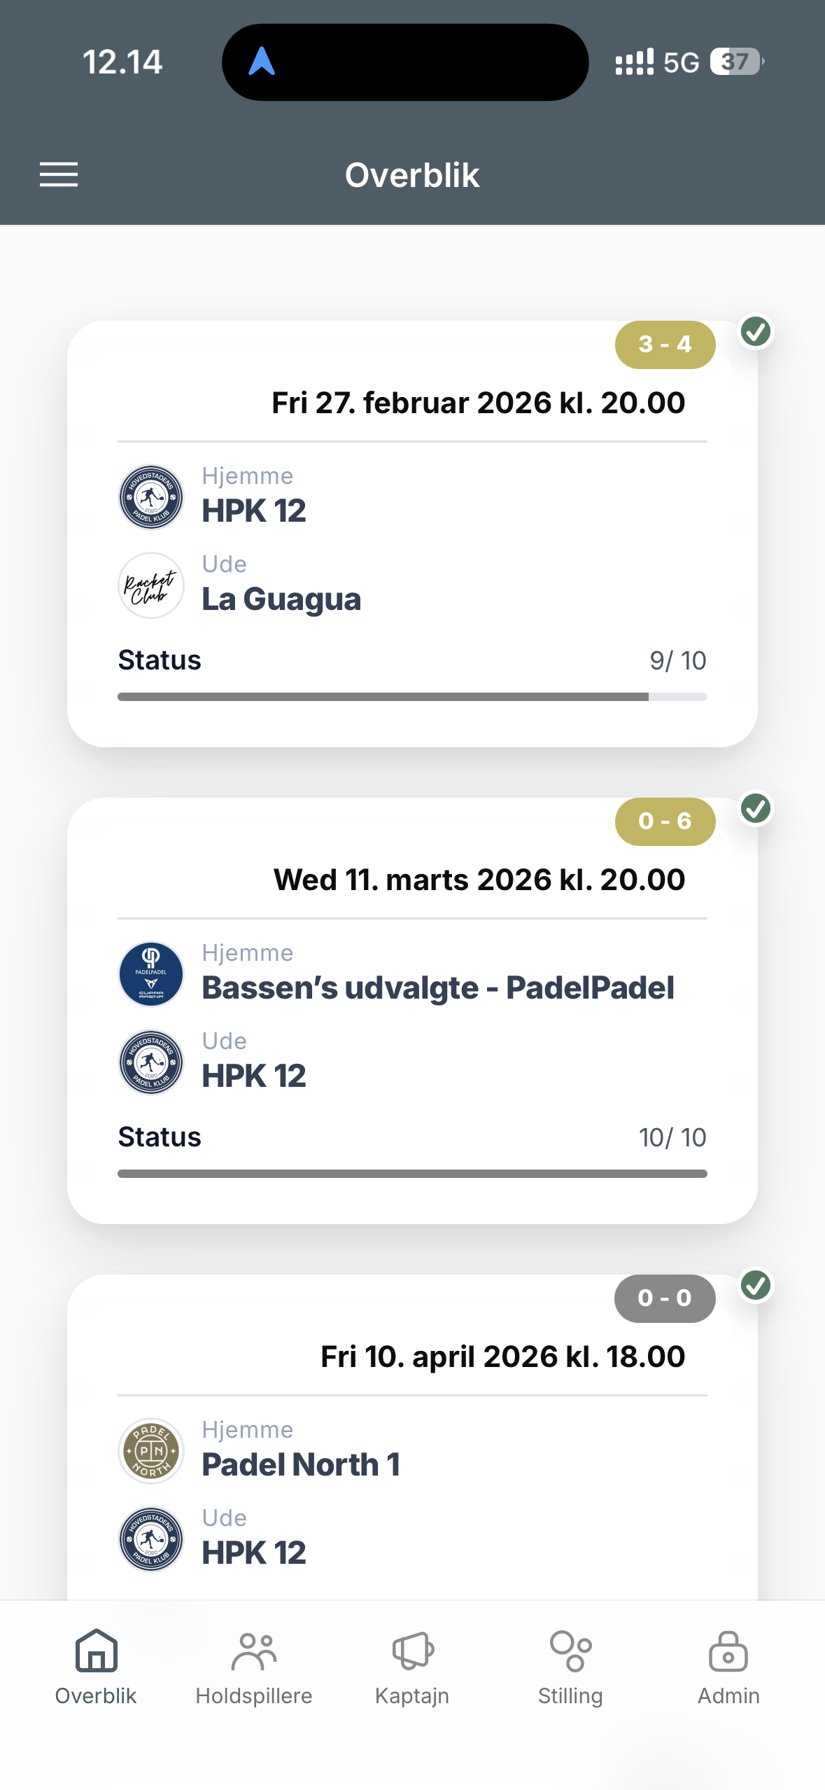Tap the grey 0 - 0 score badge
The height and width of the screenshot is (1790, 825).
(665, 1298)
